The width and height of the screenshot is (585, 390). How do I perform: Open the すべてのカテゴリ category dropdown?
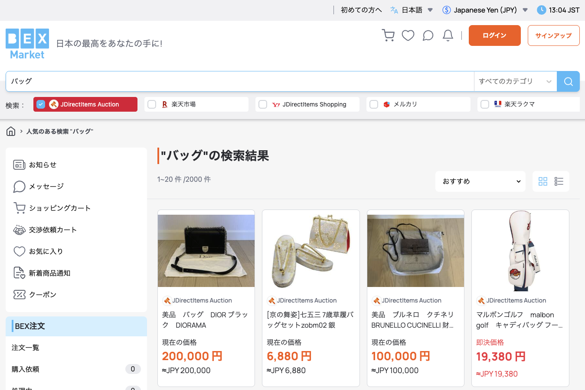coord(515,81)
